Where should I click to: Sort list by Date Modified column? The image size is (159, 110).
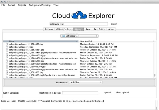pos(117,41)
